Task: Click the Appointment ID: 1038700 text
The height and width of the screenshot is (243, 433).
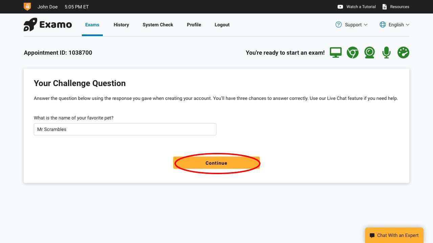Action: (58, 53)
